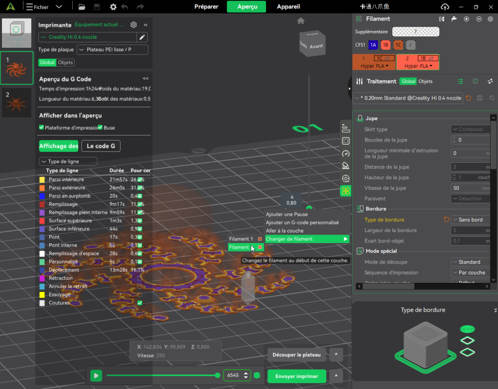Open Filament panel gear settings

tap(491, 19)
